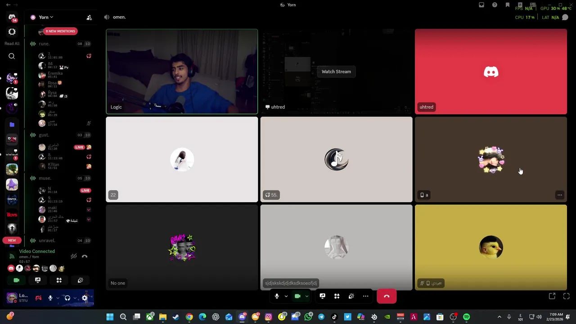
Task: Open activities launcher in the sidebar panel
Action: [x=59, y=280]
